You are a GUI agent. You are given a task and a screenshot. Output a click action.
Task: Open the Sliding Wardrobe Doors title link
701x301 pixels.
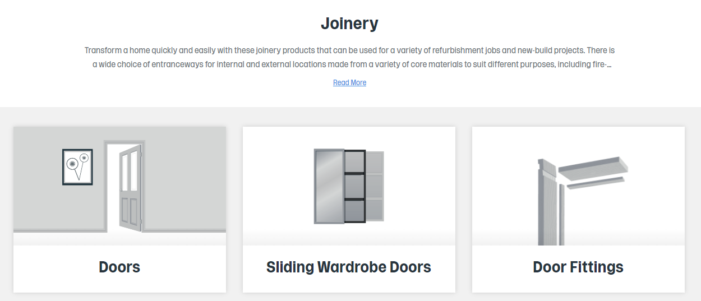(x=349, y=267)
